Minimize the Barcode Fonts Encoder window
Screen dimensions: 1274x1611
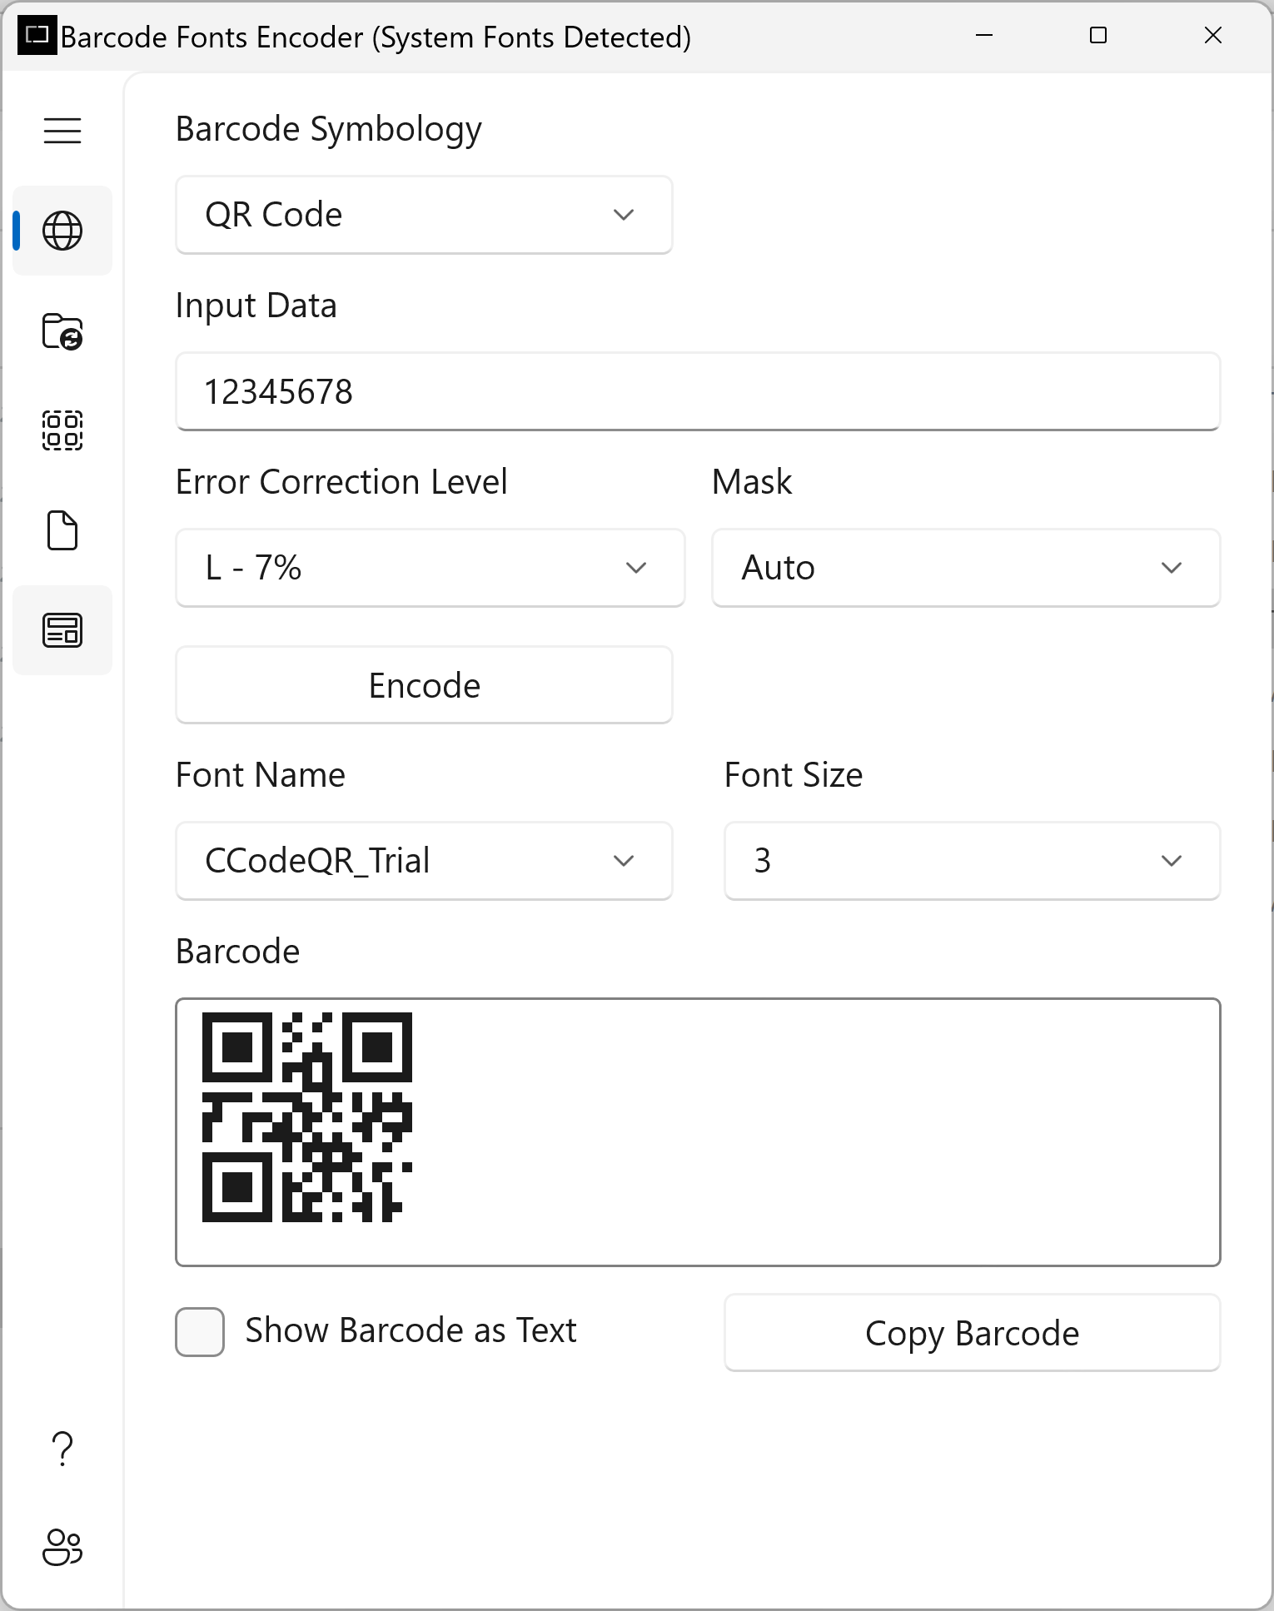click(984, 36)
